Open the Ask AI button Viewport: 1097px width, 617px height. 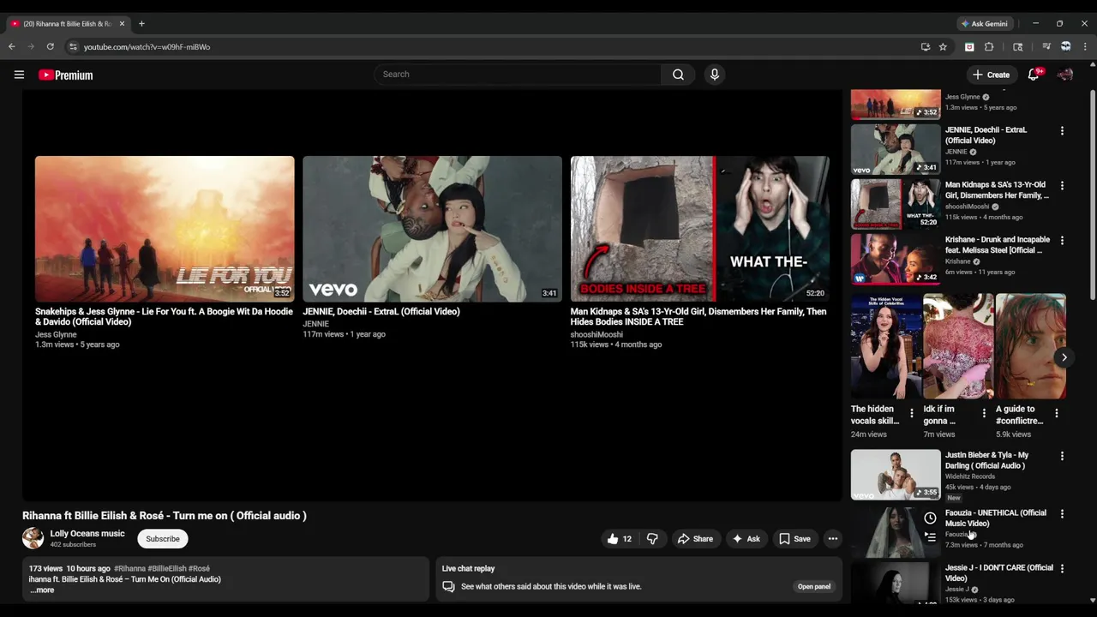[746, 539]
